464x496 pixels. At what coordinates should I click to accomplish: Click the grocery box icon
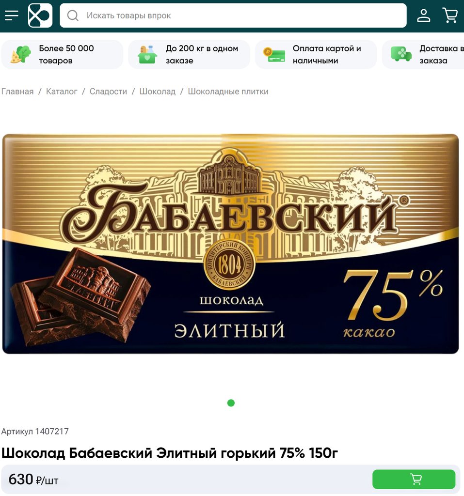tap(147, 54)
